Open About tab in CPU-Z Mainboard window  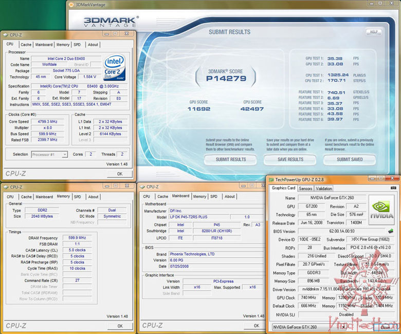pyautogui.click(x=230, y=196)
